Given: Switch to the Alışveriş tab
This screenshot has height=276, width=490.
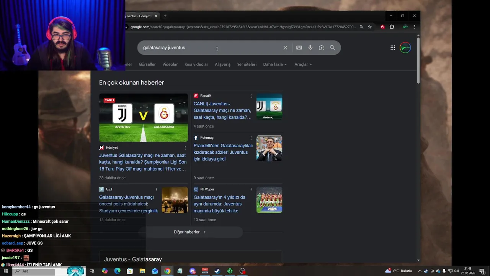Looking at the screenshot, I should pyautogui.click(x=222, y=64).
